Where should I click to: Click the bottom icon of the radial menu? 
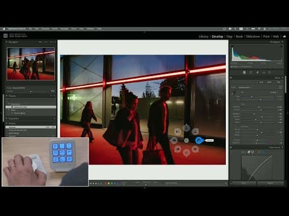tap(187, 153)
